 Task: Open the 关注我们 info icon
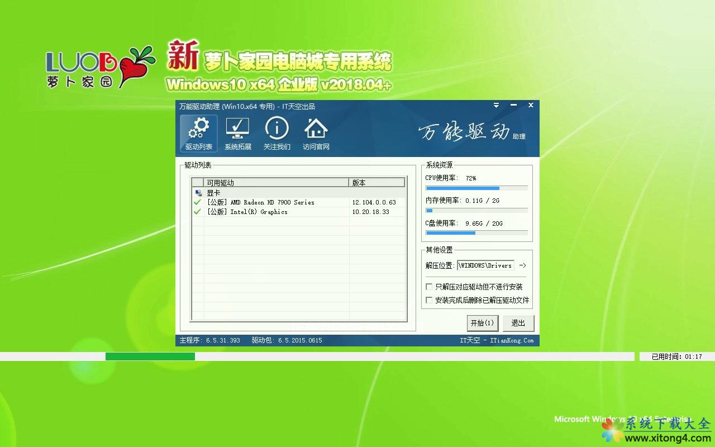277,134
